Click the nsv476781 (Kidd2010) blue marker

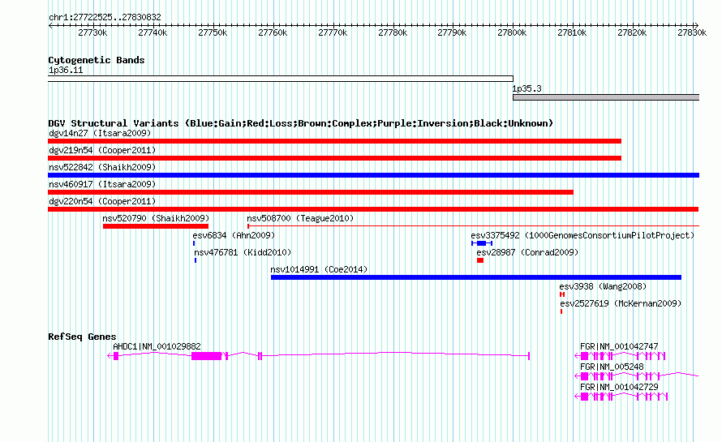click(x=196, y=260)
